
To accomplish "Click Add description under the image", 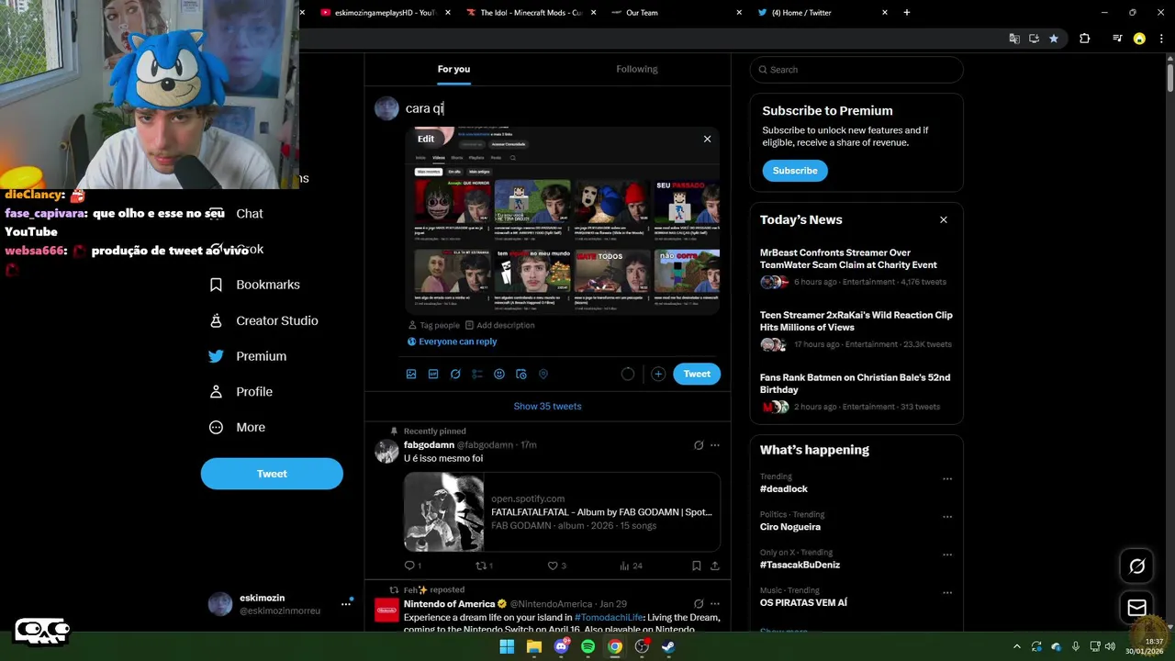I will click(499, 325).
